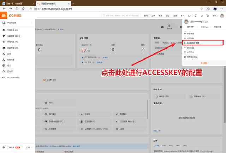Open notifications bell in header

click(196, 16)
